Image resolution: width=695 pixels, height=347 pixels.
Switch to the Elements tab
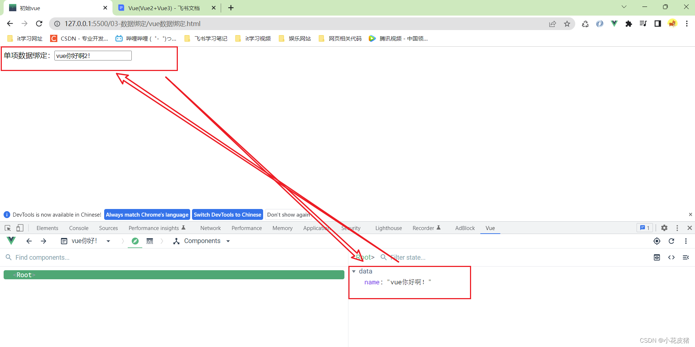point(47,228)
